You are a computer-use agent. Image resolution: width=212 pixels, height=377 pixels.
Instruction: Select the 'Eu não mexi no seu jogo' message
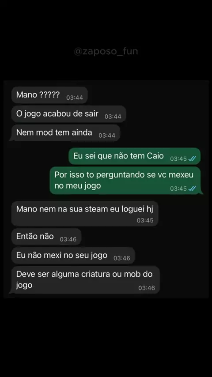click(73, 255)
